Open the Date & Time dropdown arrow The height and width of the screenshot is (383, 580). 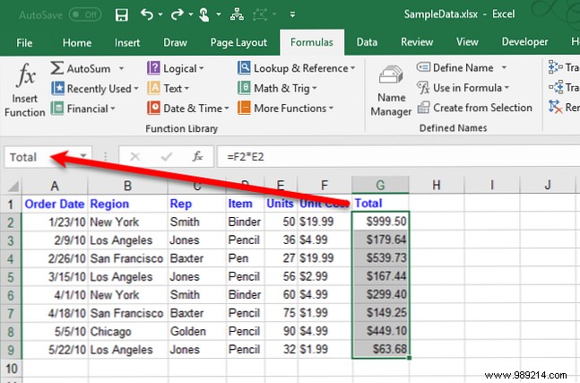click(x=227, y=109)
